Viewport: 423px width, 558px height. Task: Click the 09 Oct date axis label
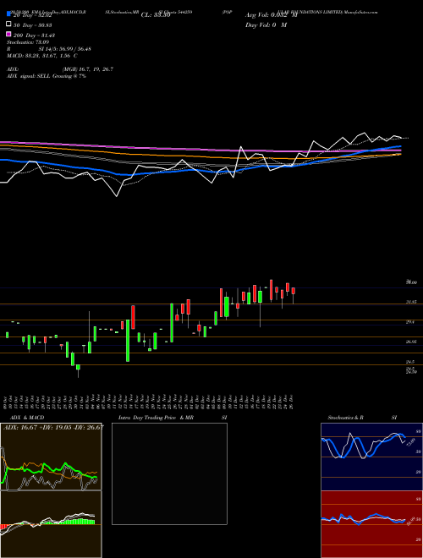(x=7, y=402)
